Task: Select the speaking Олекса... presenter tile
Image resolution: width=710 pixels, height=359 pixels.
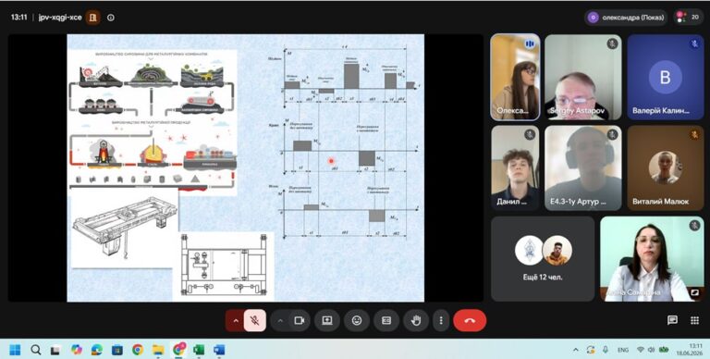Action: coord(515,77)
